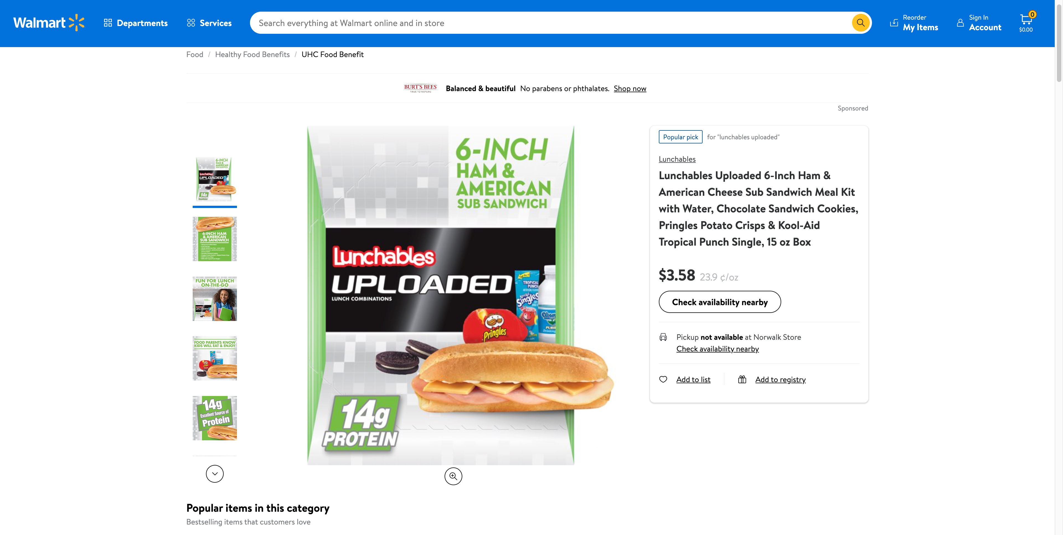Select the Fun for Lunch On-the-Go thumbnail

[x=215, y=299]
